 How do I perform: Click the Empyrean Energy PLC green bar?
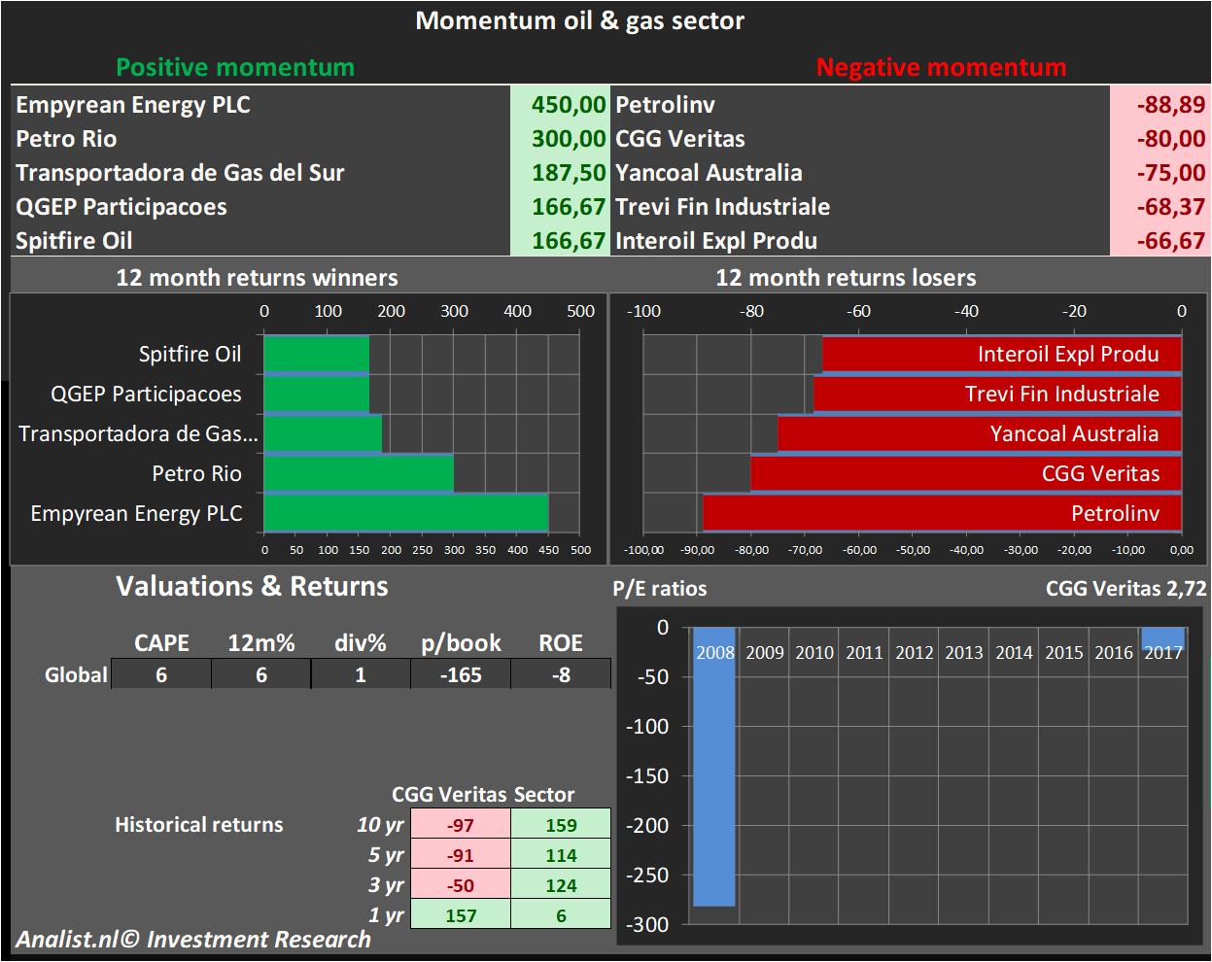405,513
